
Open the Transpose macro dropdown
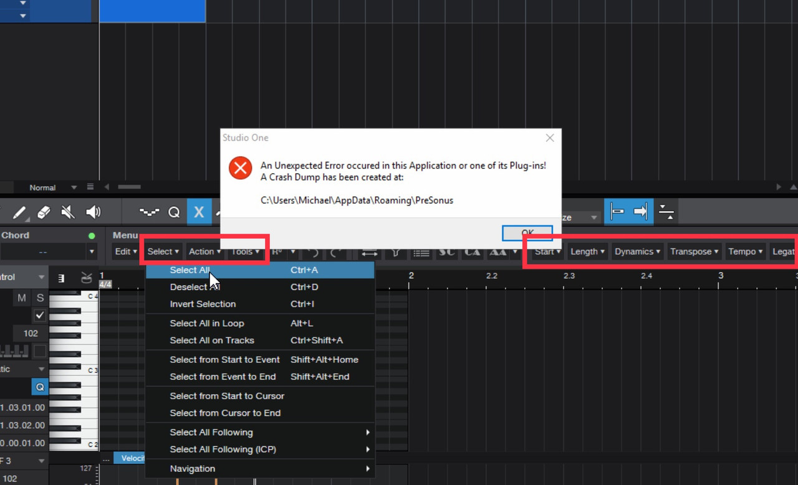point(694,252)
